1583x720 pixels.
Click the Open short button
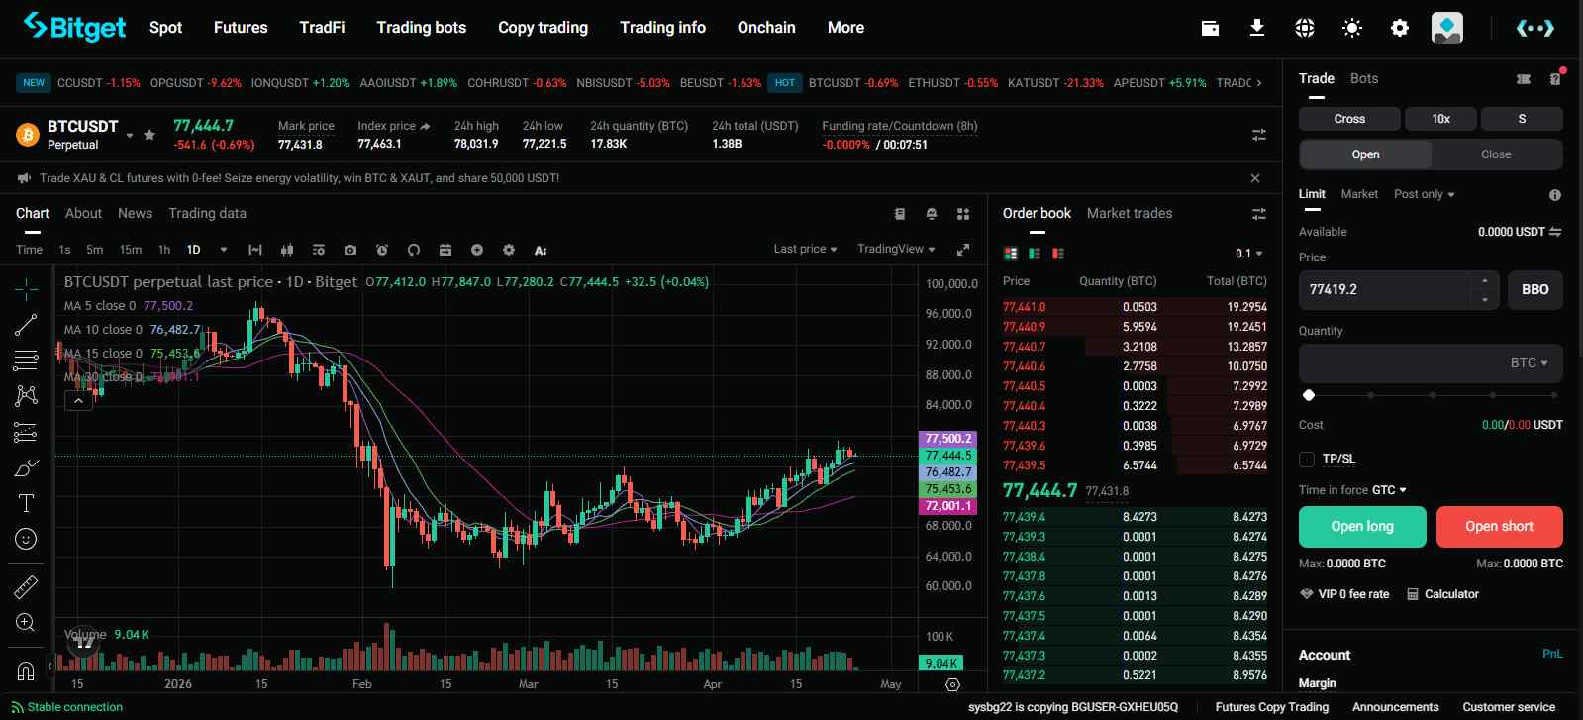[x=1499, y=527]
